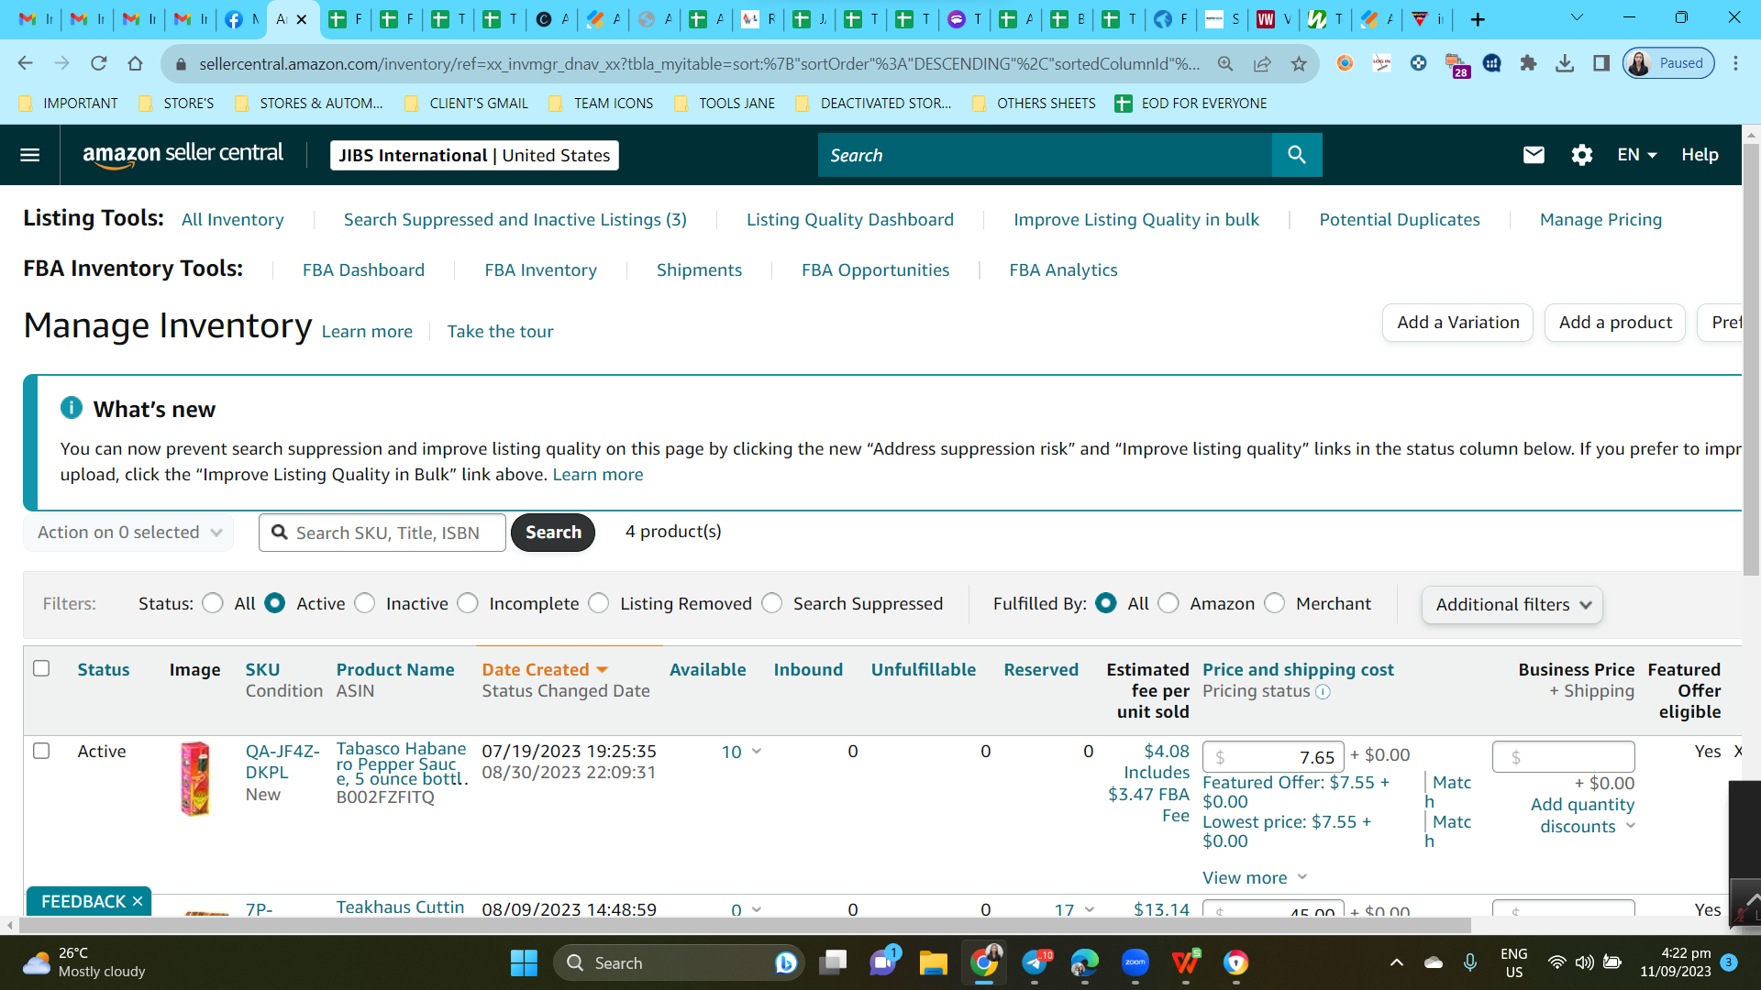Click the share page icon in address bar
This screenshot has width=1761, height=990.
[x=1262, y=63]
